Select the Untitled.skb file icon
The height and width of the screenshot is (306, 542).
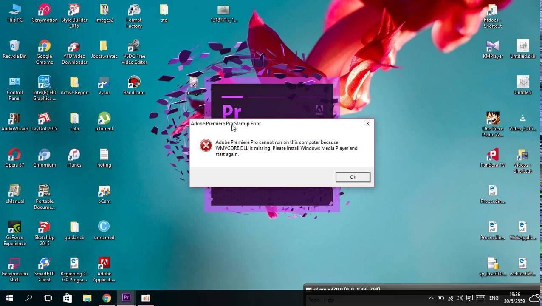pos(522,49)
